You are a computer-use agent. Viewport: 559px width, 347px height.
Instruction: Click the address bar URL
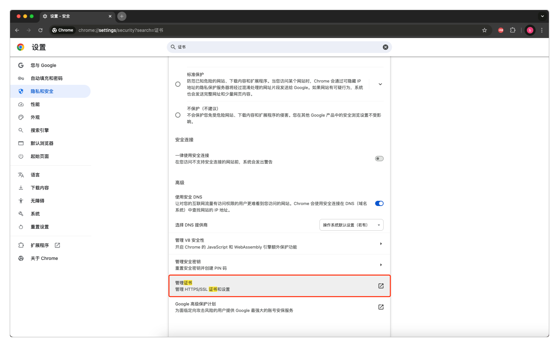(121, 30)
